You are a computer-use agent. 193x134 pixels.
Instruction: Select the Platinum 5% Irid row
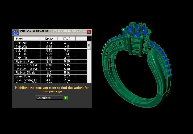tap(51, 73)
